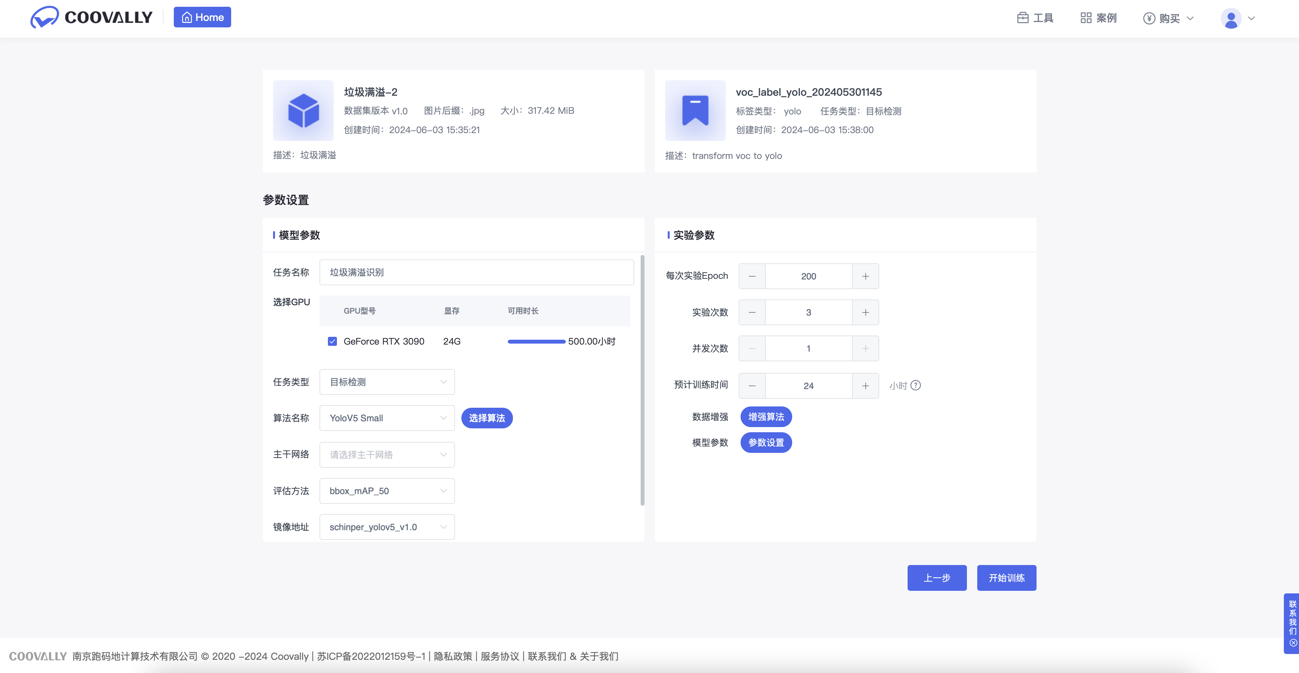
Task: Click the GPU available hours progress bar
Action: point(536,342)
